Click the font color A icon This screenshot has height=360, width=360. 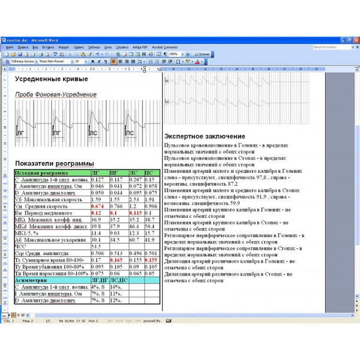197,62
